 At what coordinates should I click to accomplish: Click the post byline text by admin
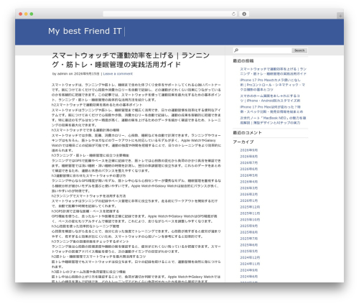click(60, 74)
